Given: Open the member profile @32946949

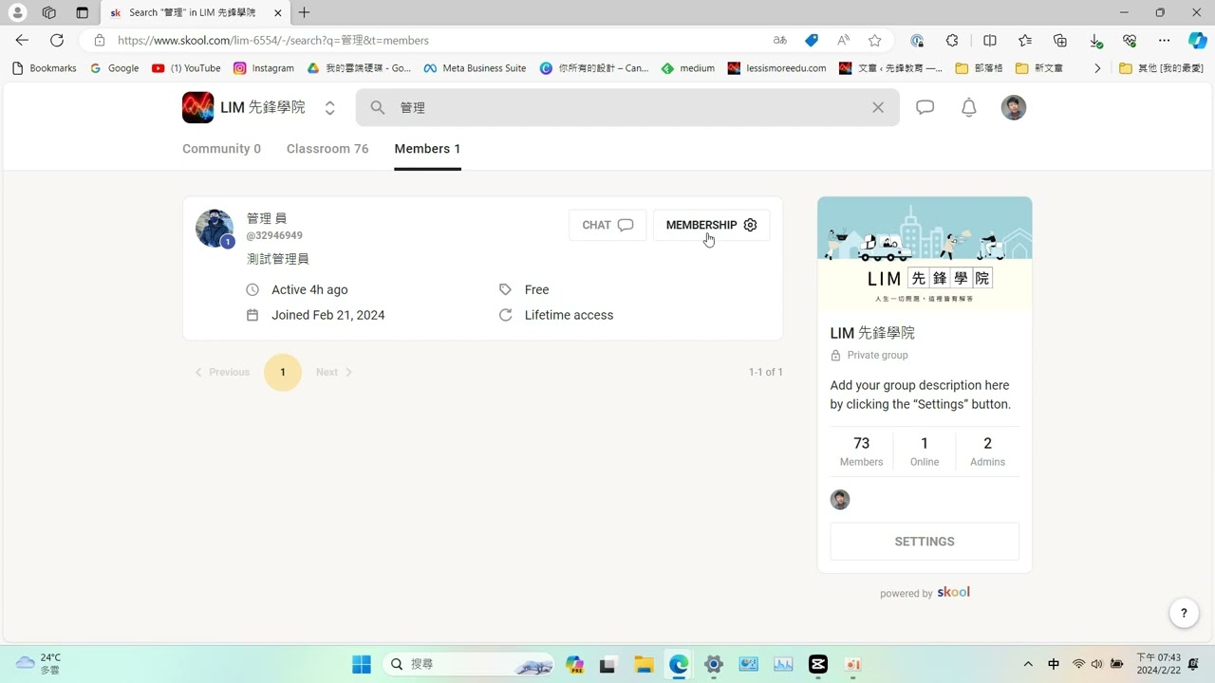Looking at the screenshot, I should click(273, 235).
